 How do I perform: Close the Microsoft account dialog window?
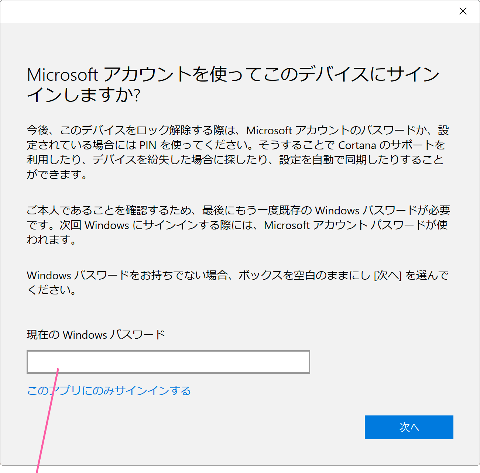point(463,11)
